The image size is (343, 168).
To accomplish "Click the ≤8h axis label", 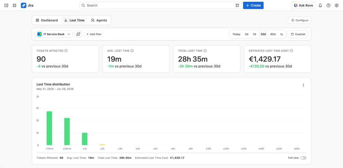I will (x=191, y=149).
